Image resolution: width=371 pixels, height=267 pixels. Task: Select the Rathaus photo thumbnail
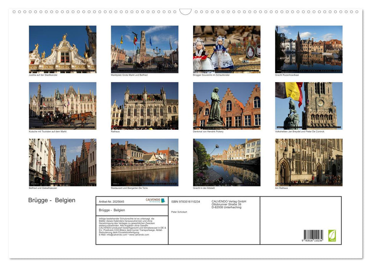(x=144, y=105)
